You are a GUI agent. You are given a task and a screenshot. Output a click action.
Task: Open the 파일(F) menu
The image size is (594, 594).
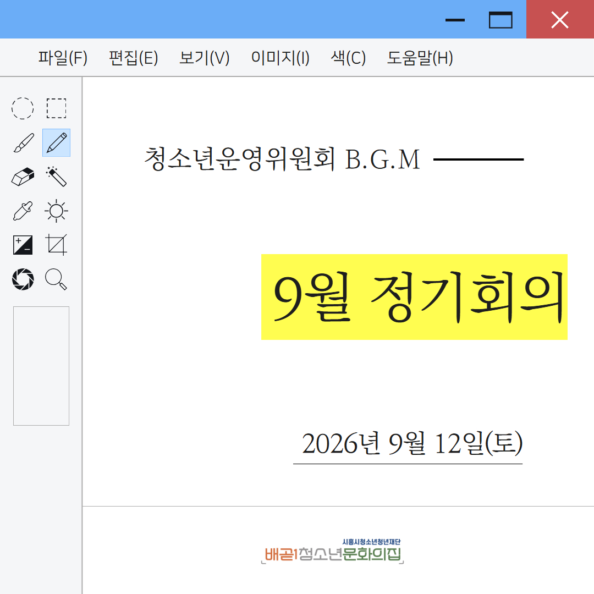click(x=63, y=58)
